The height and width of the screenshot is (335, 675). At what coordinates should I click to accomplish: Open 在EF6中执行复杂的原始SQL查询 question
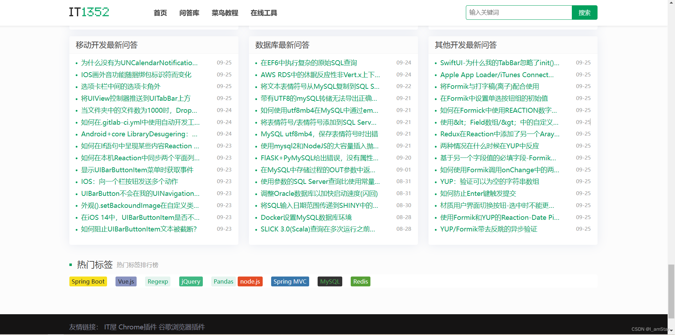(309, 63)
